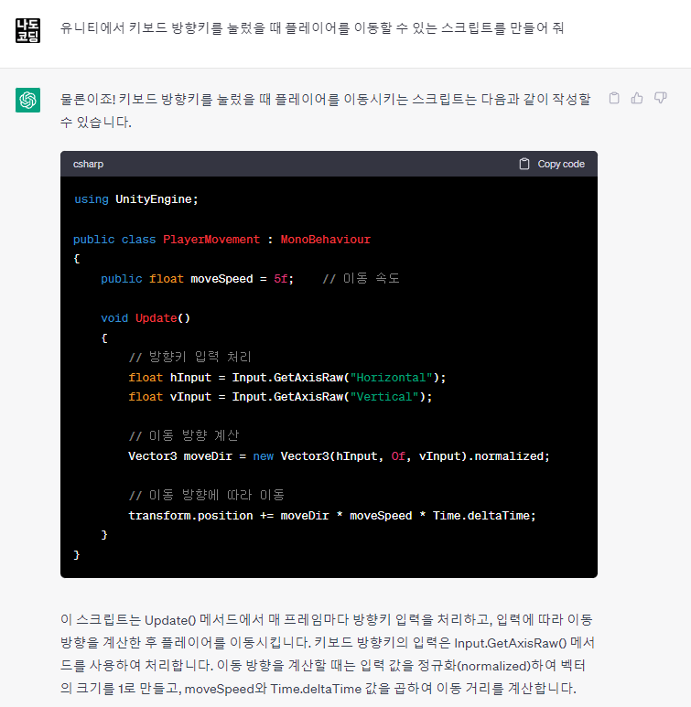Click MonoBehaviour in the class declaration
The height and width of the screenshot is (707, 691).
[326, 240]
